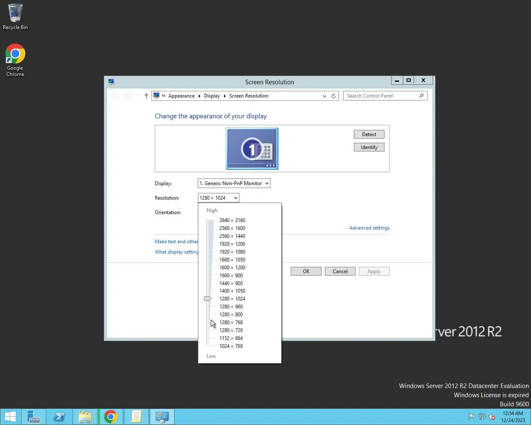
Task: Select 2560 × 1440 resolution
Action: 232,236
